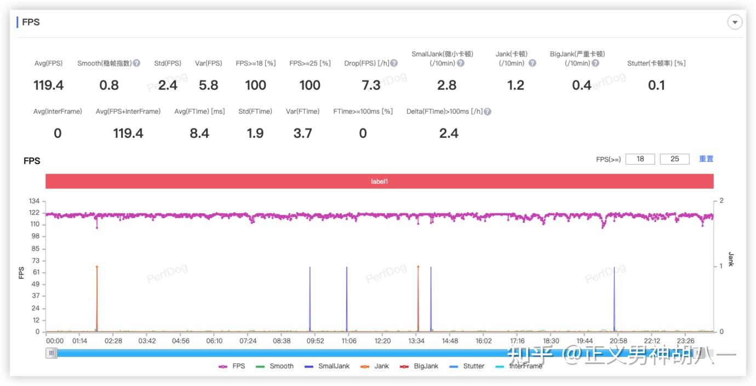Click the FPS threshold field showing 18
Image resolution: width=756 pixels, height=386 pixels.
640,159
